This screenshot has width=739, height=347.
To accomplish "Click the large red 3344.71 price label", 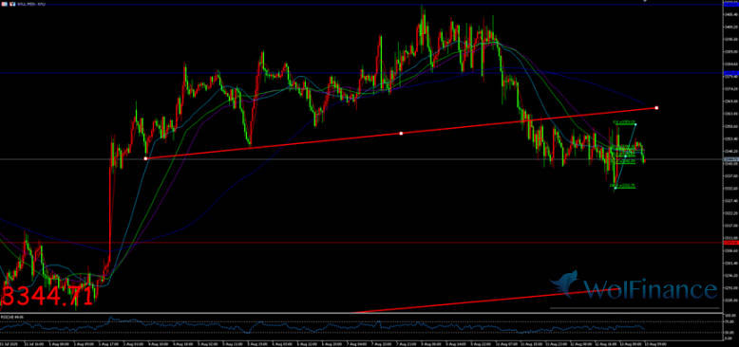I will click(47, 297).
